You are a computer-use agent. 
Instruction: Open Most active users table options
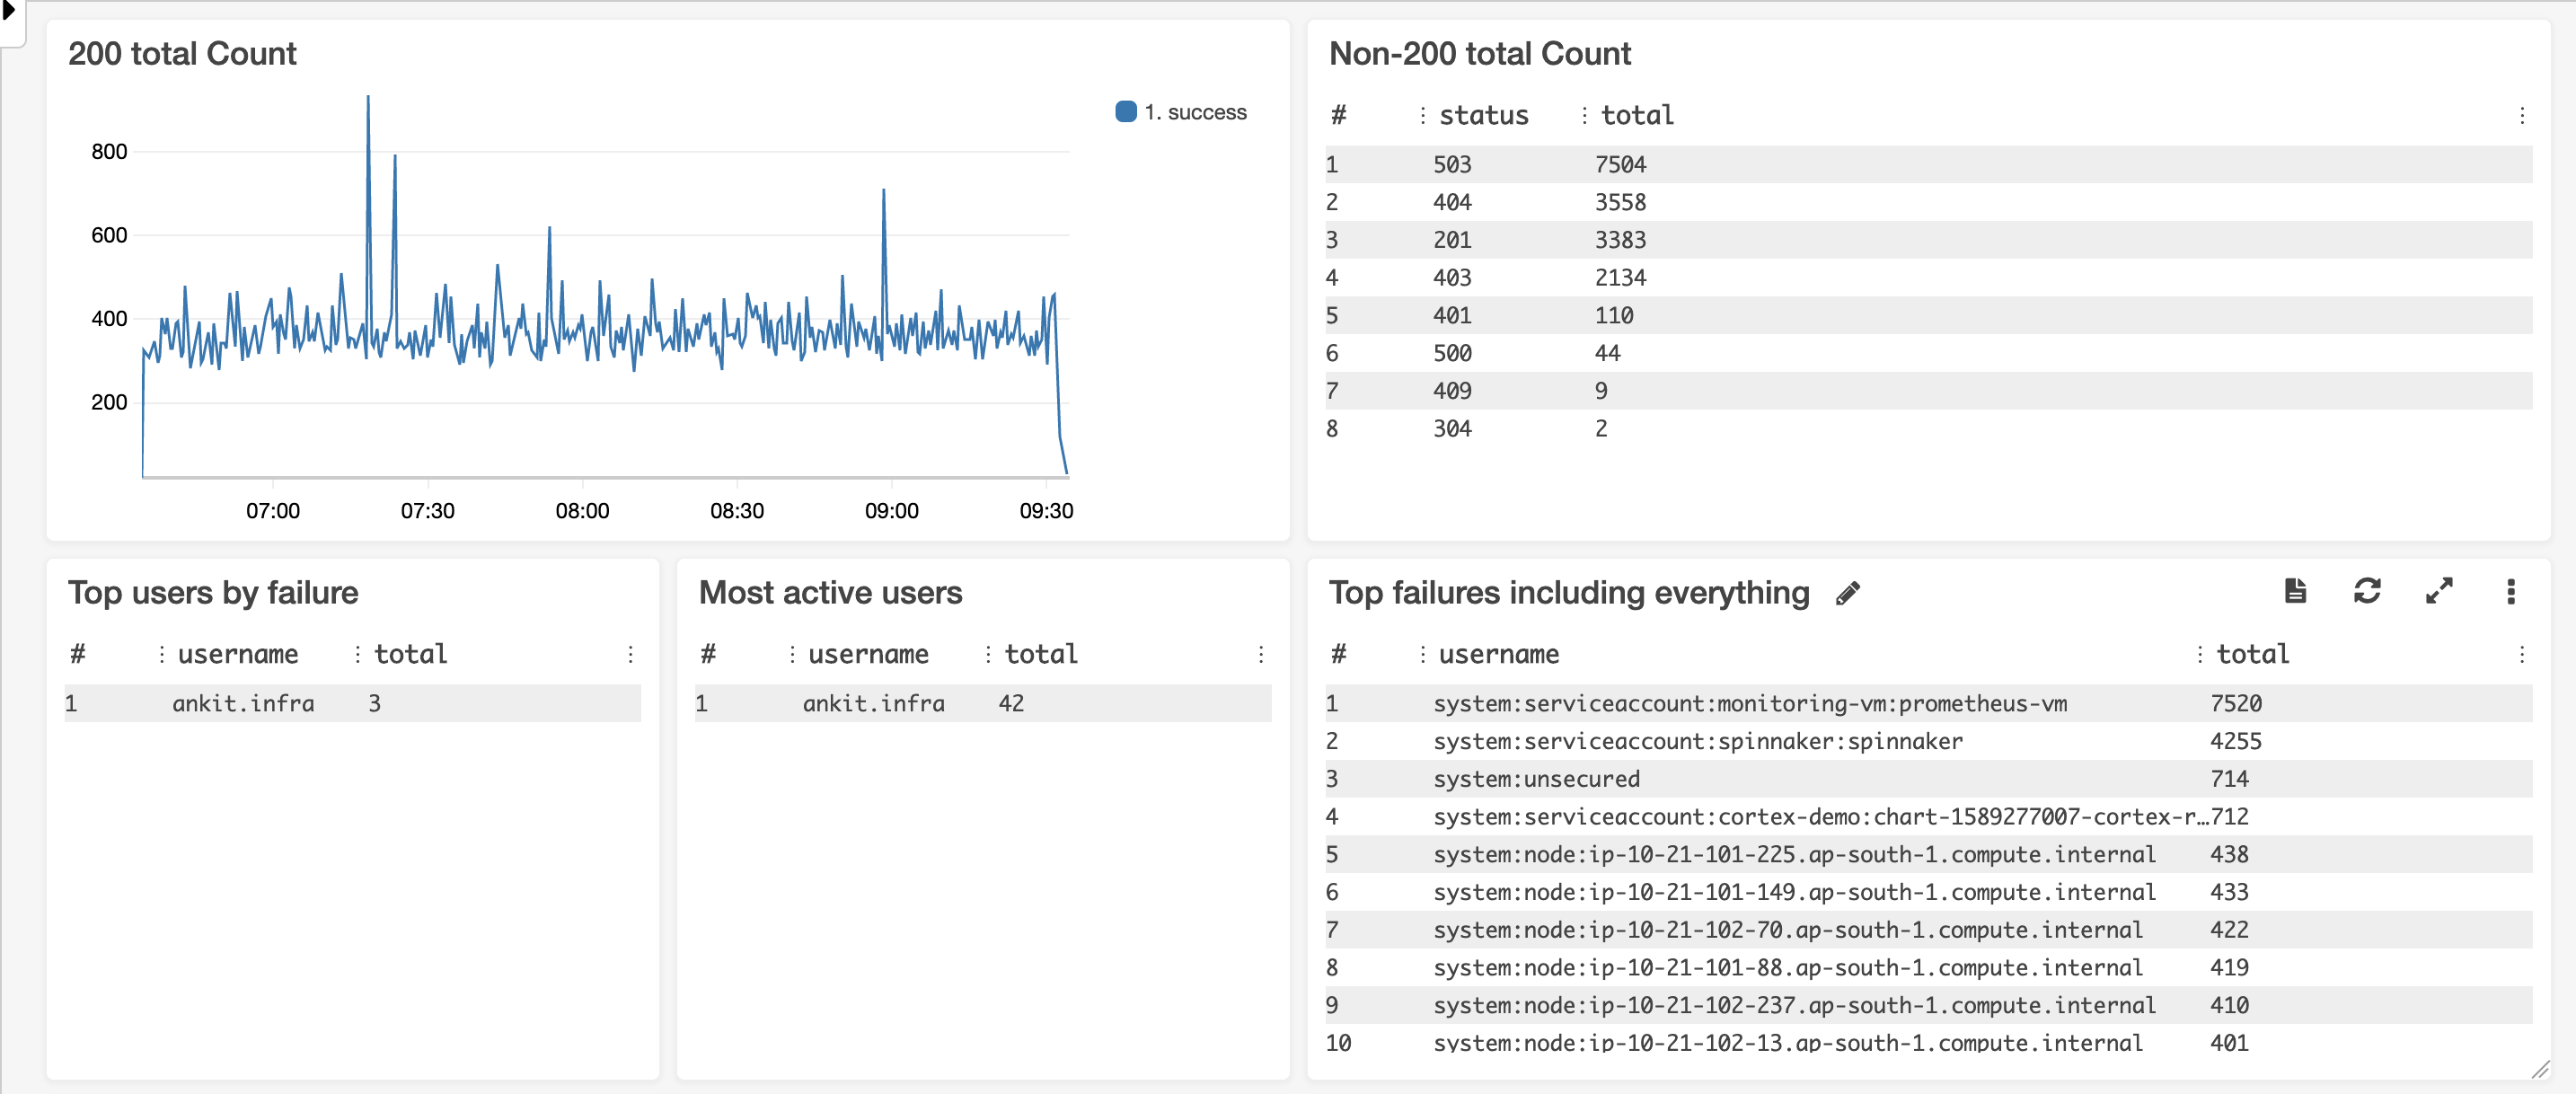1260,654
